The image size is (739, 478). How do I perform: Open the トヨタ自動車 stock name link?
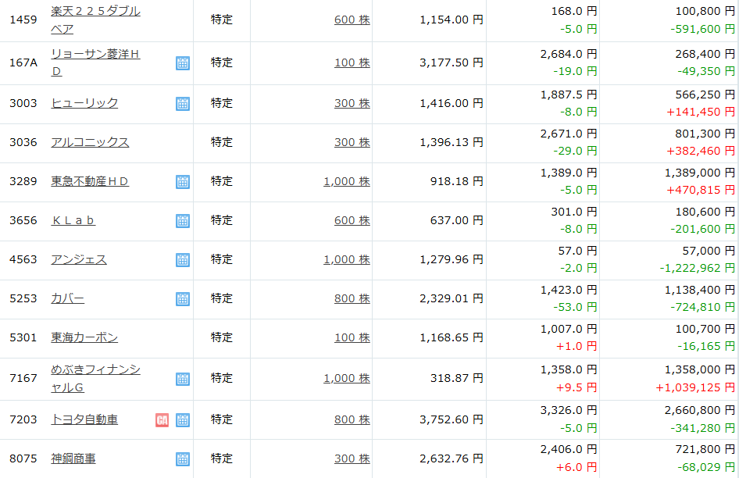pos(84,419)
